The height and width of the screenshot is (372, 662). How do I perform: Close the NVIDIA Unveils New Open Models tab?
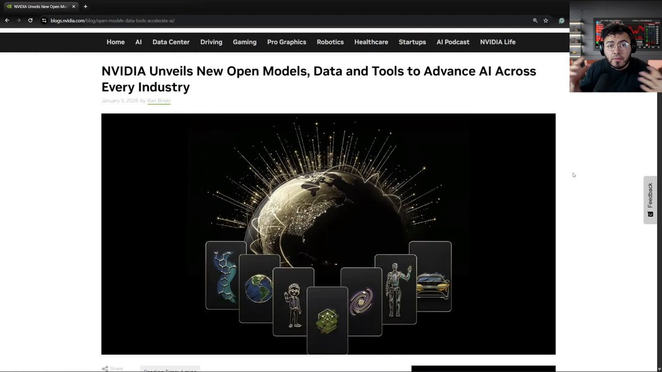tap(74, 7)
